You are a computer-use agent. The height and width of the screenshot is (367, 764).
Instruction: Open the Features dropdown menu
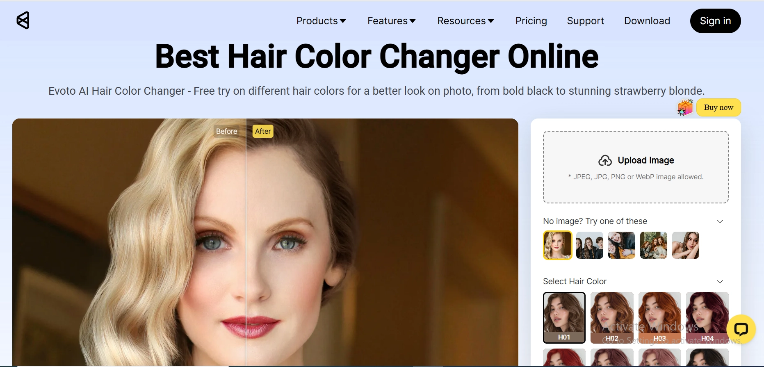[x=392, y=21]
